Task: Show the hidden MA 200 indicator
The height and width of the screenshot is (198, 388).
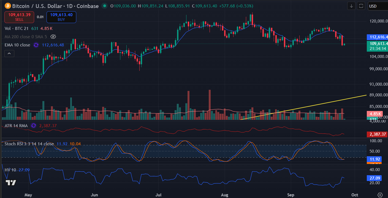Action: 53,37
